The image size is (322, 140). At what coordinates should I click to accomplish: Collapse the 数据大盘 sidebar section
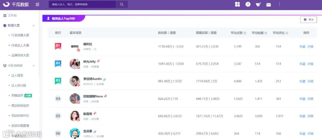click(x=34, y=25)
